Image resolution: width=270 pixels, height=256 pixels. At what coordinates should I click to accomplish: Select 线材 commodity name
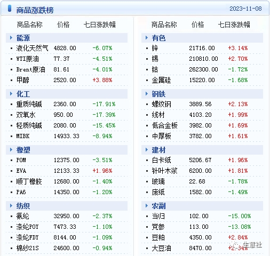click(x=158, y=115)
